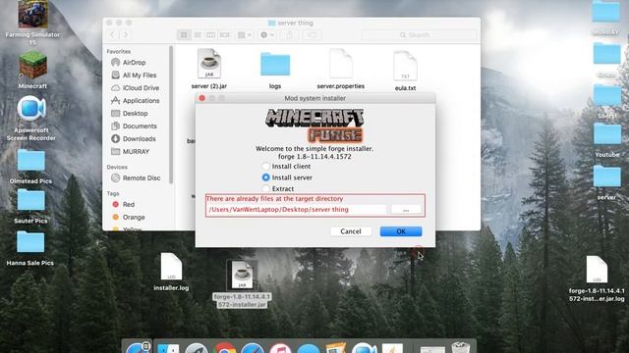This screenshot has height=353, width=629.
Task: Click the Finder edit tags button
Action: click(x=313, y=35)
